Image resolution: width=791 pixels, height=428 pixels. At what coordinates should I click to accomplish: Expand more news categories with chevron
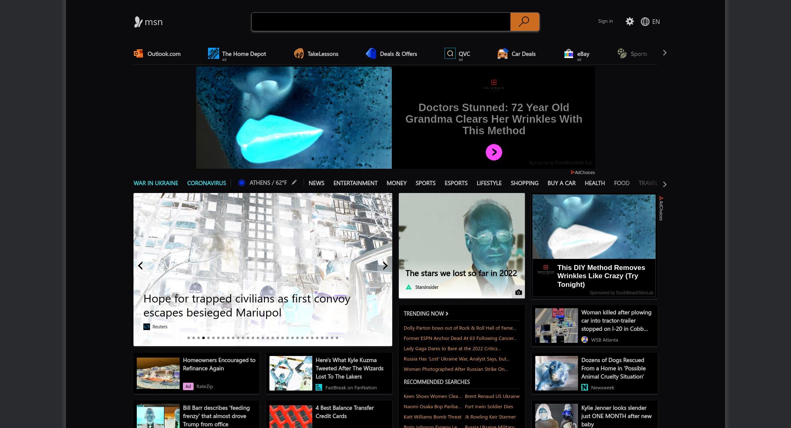tap(665, 184)
